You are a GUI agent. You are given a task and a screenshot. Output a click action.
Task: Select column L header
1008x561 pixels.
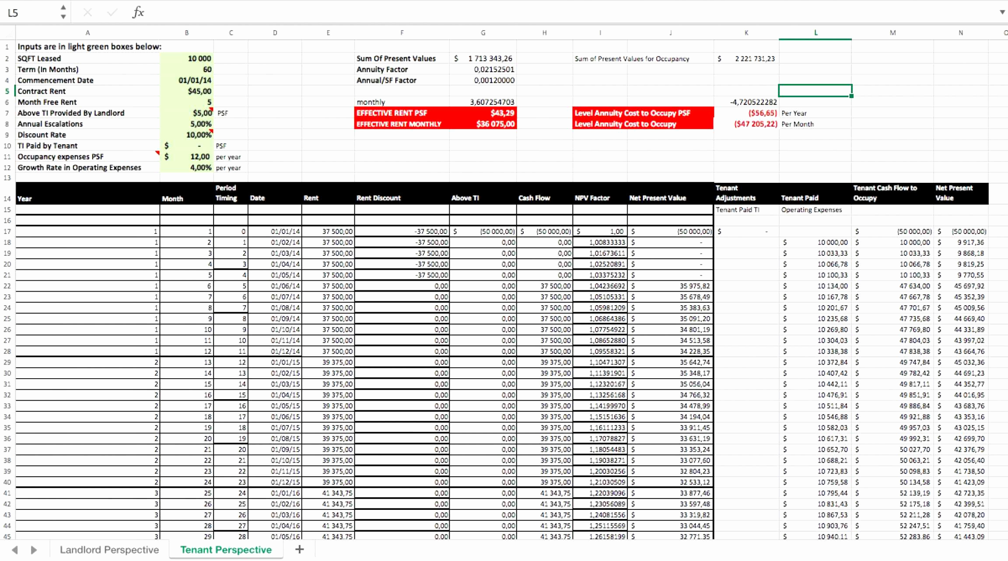(x=815, y=33)
